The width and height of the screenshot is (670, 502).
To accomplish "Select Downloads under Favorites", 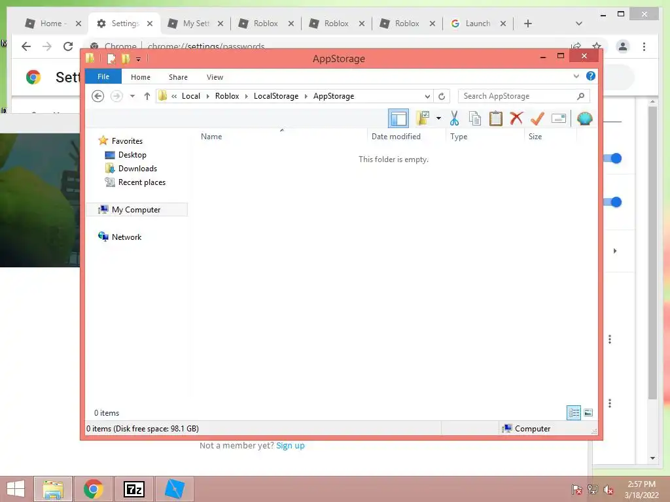I will point(137,168).
